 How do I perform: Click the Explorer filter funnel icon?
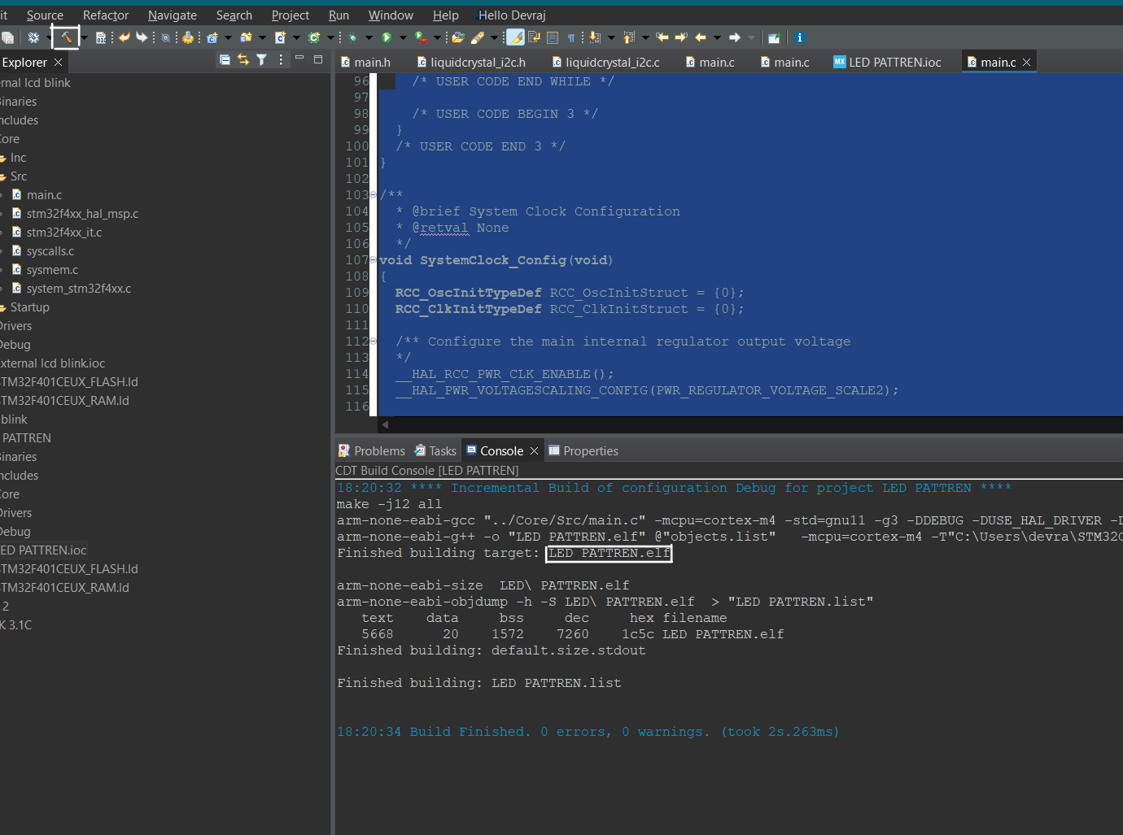[261, 60]
